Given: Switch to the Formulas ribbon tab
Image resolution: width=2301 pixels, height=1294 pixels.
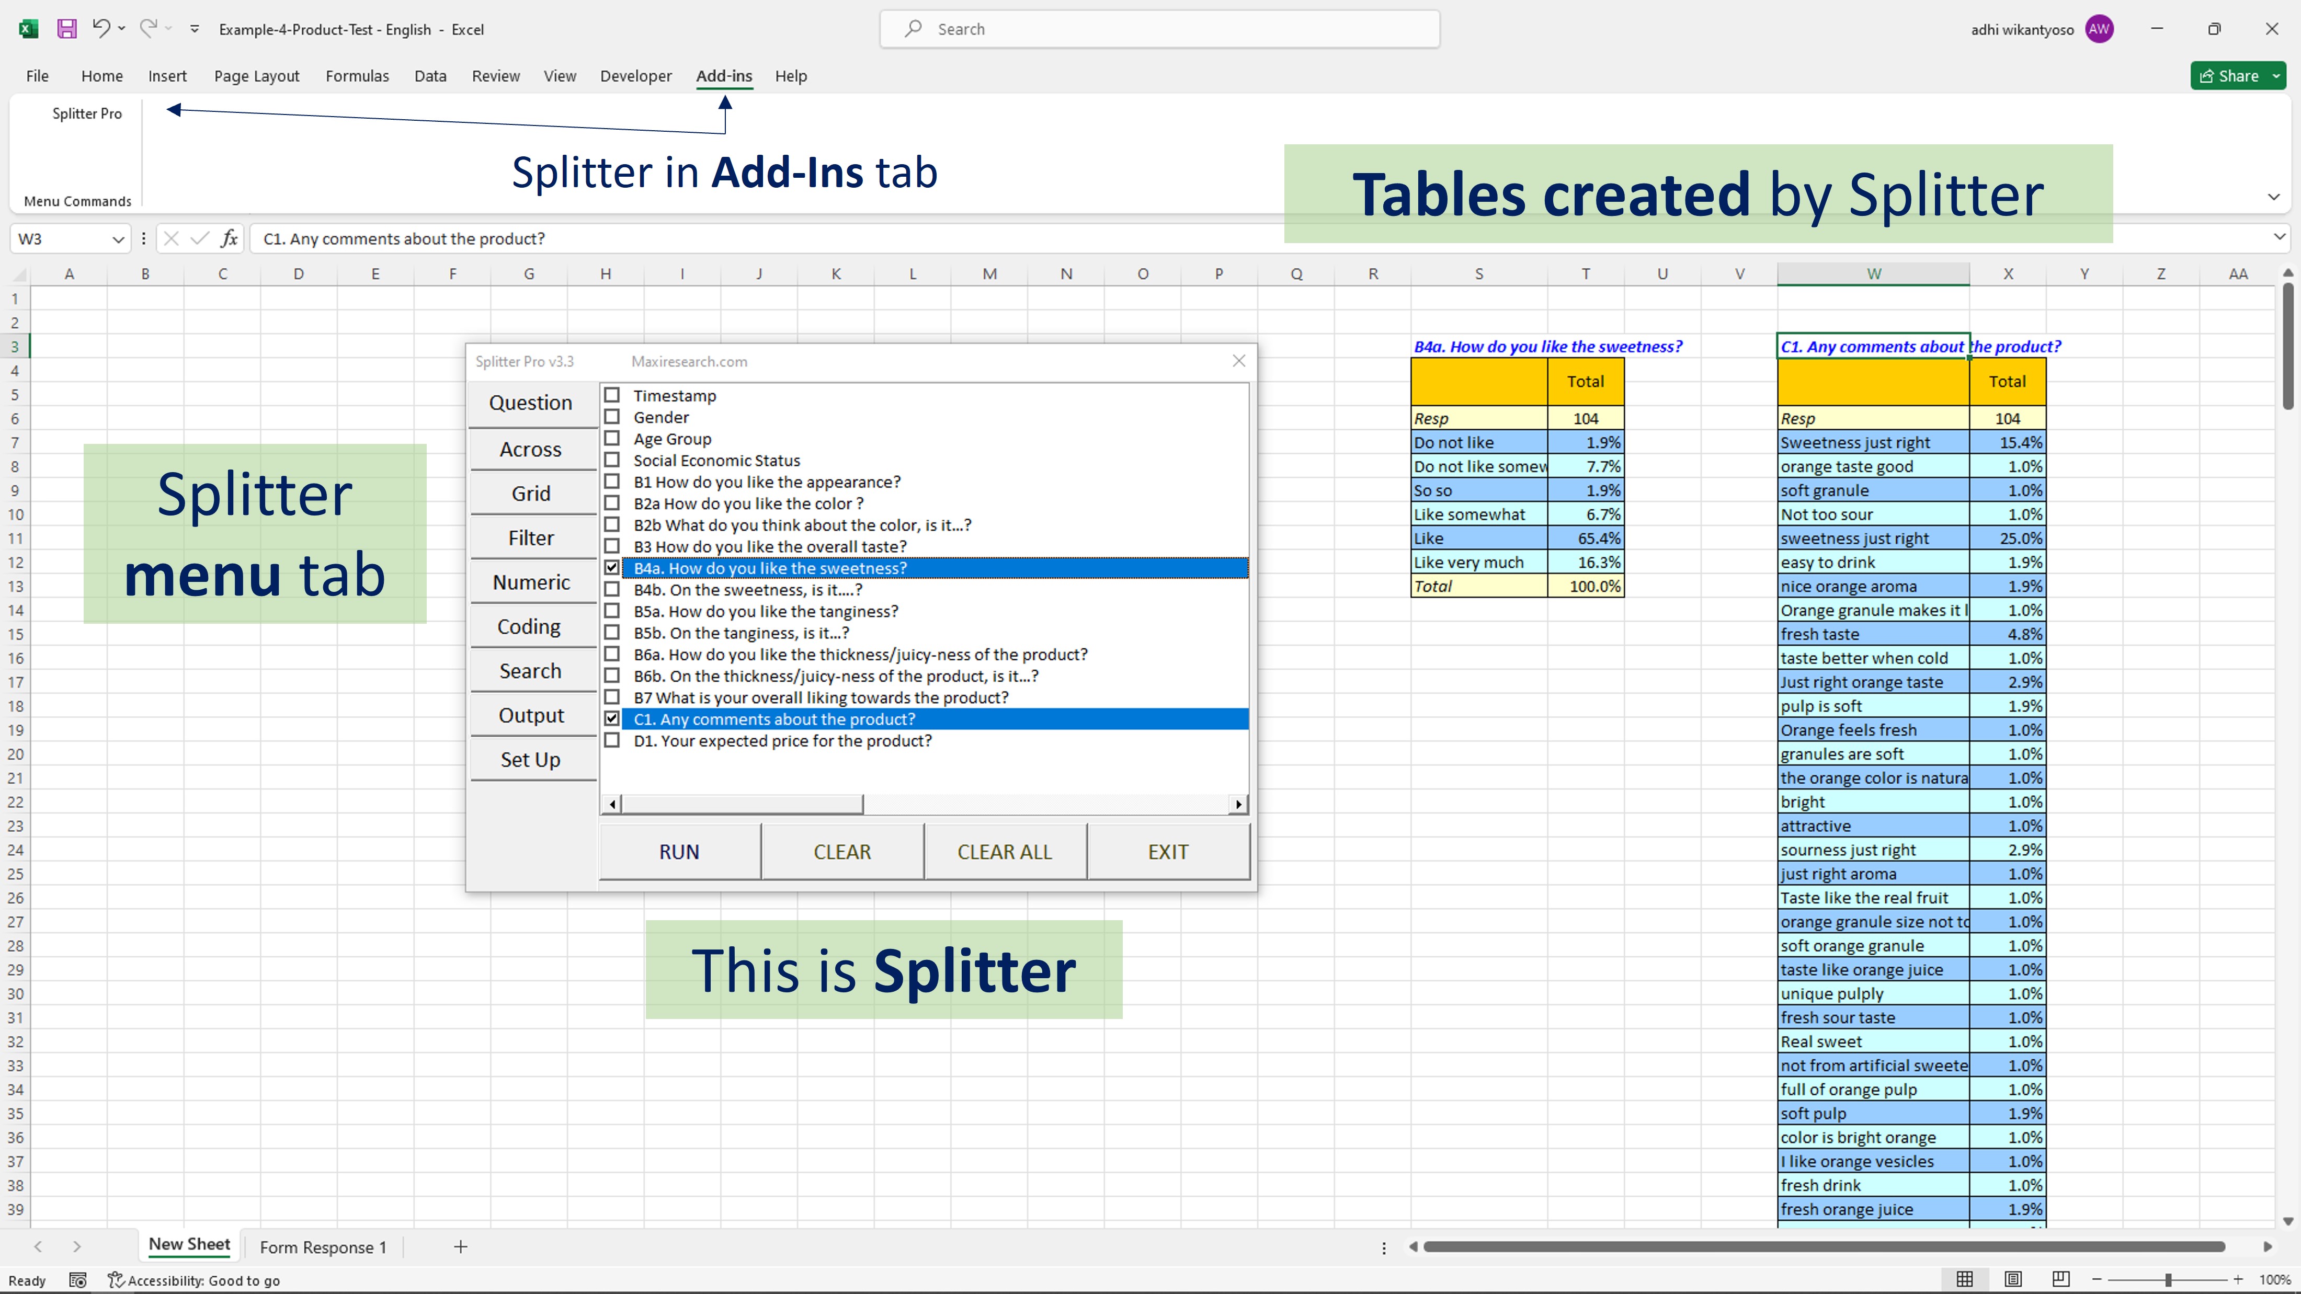Looking at the screenshot, I should tap(357, 76).
